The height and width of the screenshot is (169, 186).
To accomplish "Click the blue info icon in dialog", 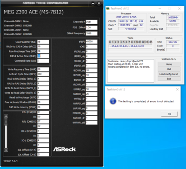I will point(113,101).
